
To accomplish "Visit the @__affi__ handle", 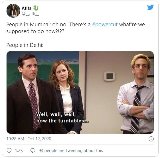I will [x=30, y=14].
